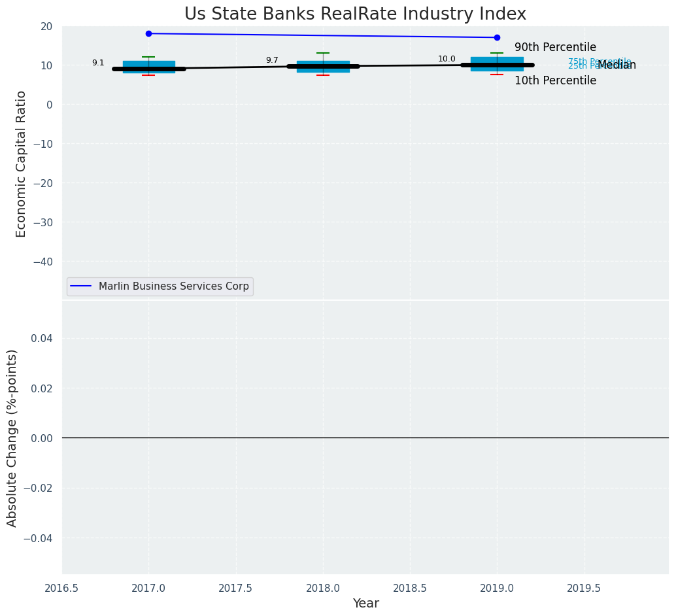Click the 10th Percentile annotation

(x=555, y=80)
